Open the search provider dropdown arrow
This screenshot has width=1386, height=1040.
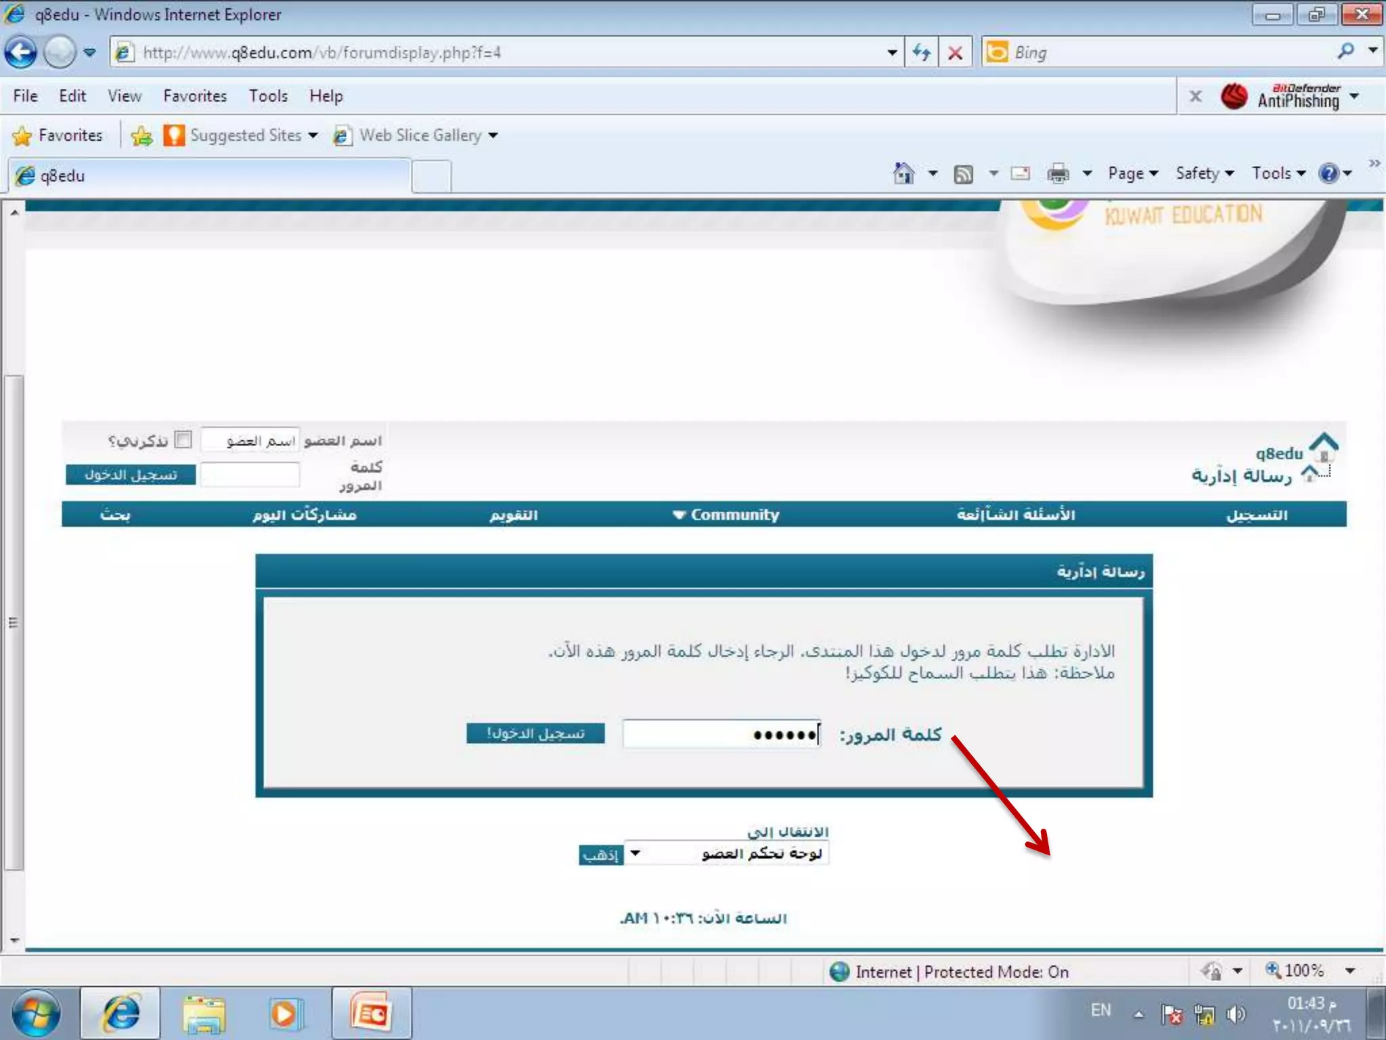click(1373, 50)
